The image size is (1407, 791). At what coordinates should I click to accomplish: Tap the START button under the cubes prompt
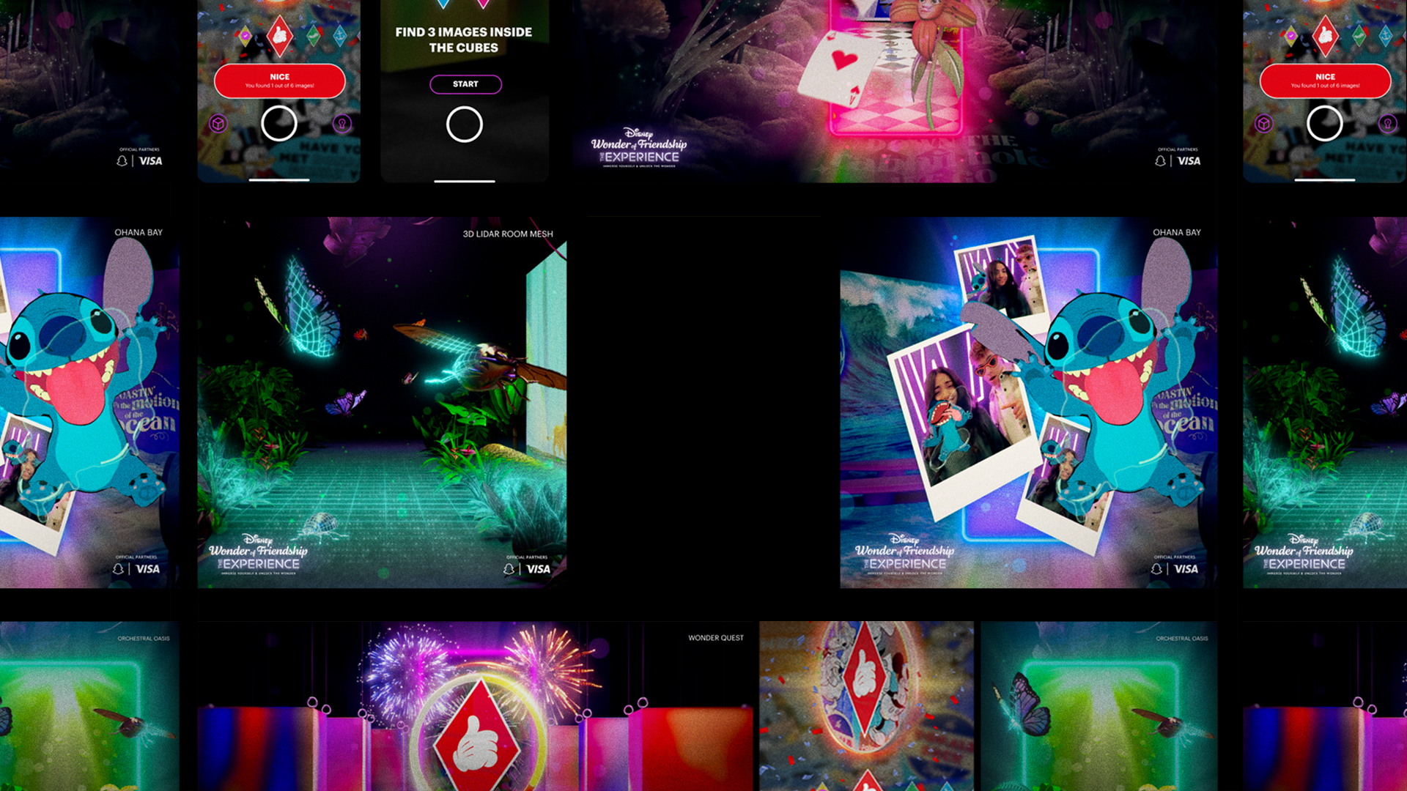pyautogui.click(x=465, y=84)
